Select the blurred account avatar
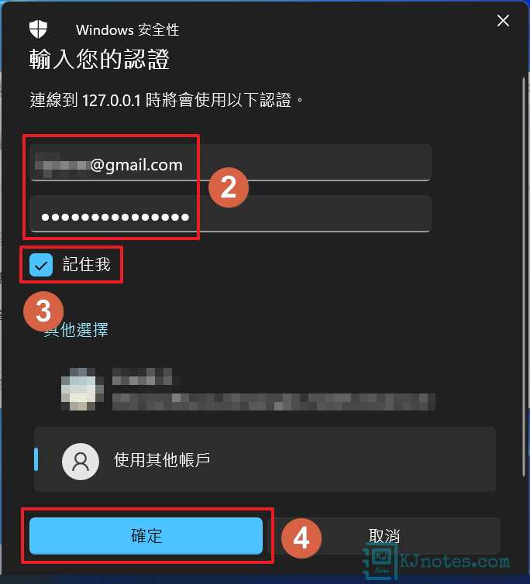Image resolution: width=530 pixels, height=584 pixels. click(x=82, y=390)
